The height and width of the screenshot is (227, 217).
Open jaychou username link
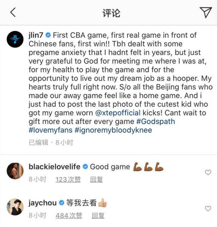pyautogui.click(x=42, y=203)
